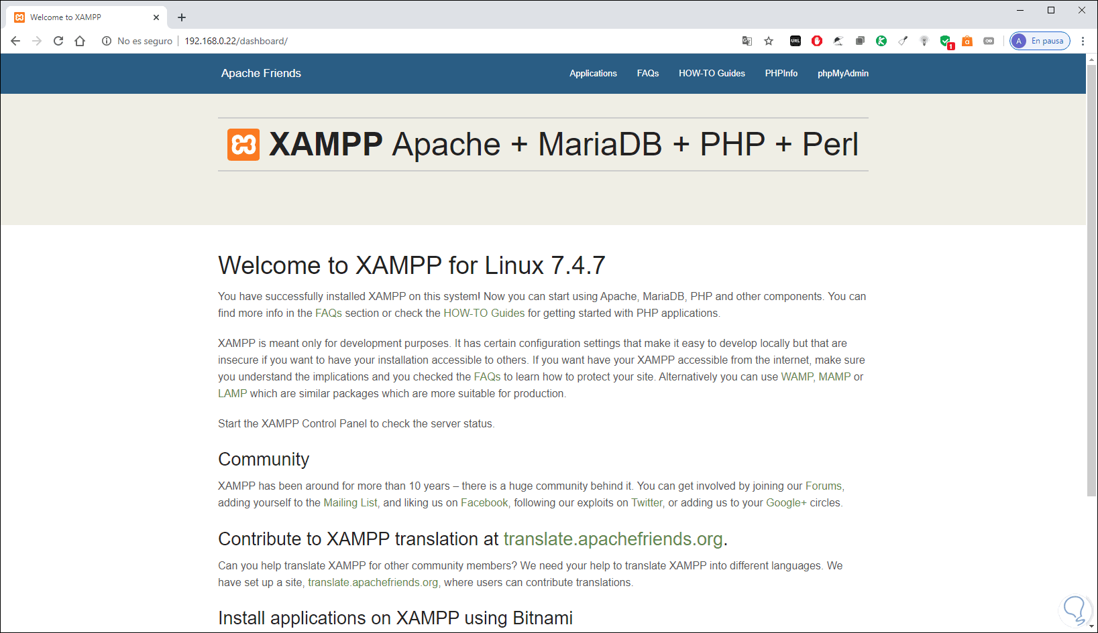Select the Welcome to XAMPP tab

87,17
